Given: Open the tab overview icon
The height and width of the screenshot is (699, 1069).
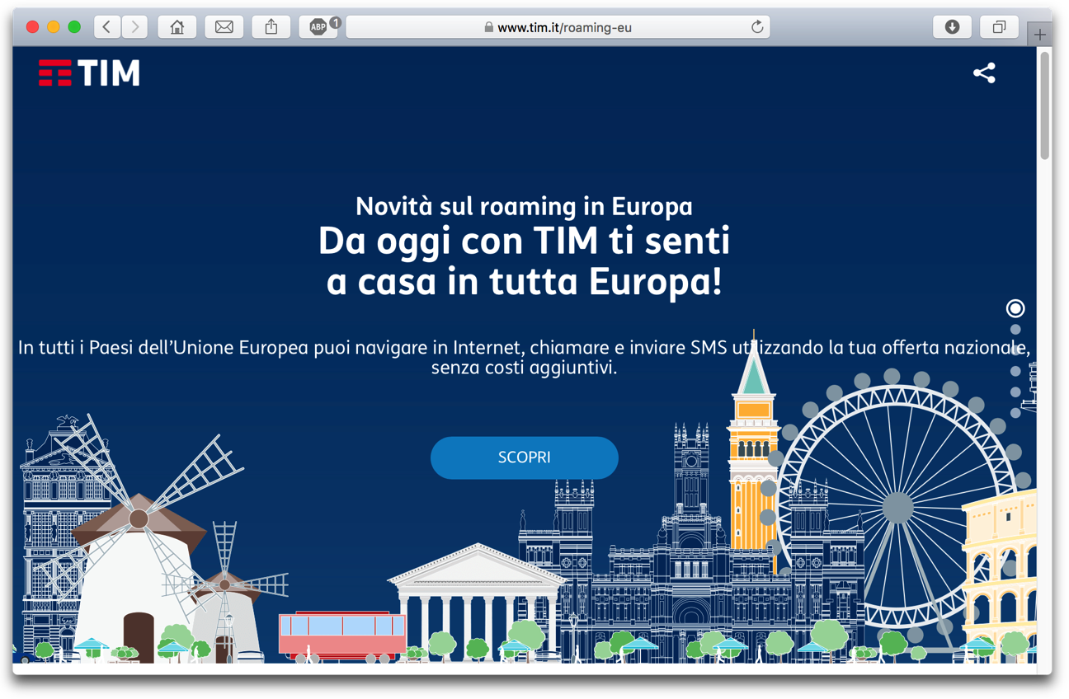Looking at the screenshot, I should tap(999, 26).
